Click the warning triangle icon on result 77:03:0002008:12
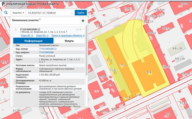192x119 pixels. (77, 29)
